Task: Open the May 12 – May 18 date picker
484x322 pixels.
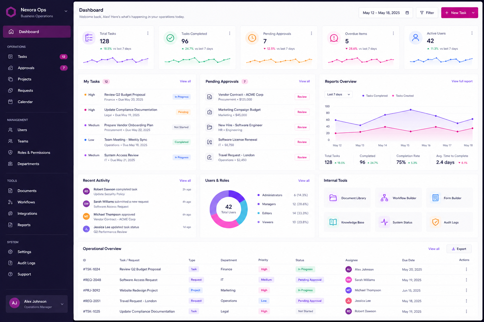Action: [386, 13]
